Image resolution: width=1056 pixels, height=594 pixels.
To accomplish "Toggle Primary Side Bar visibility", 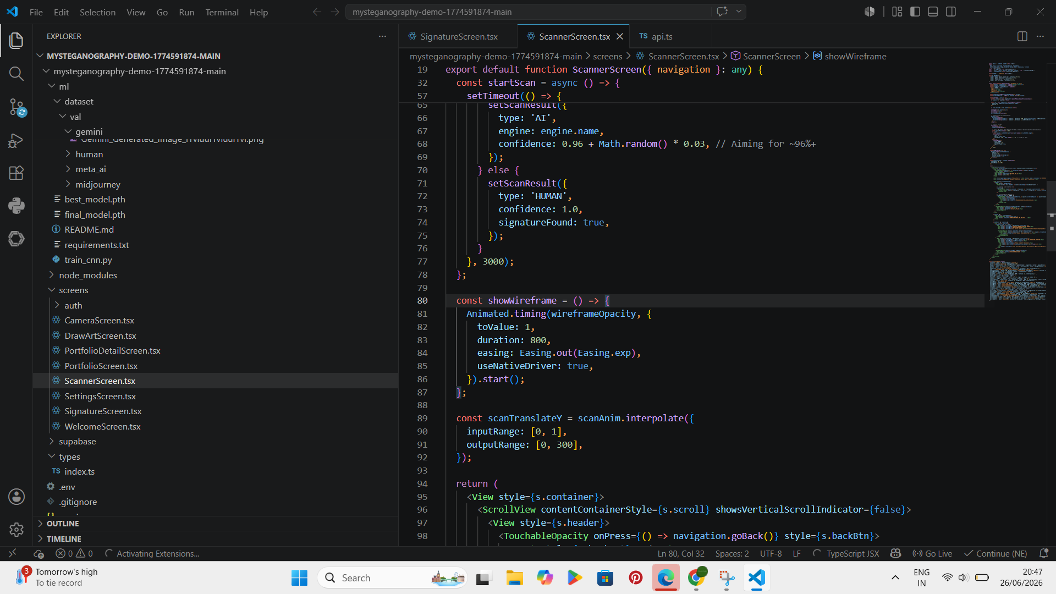I will click(x=915, y=12).
